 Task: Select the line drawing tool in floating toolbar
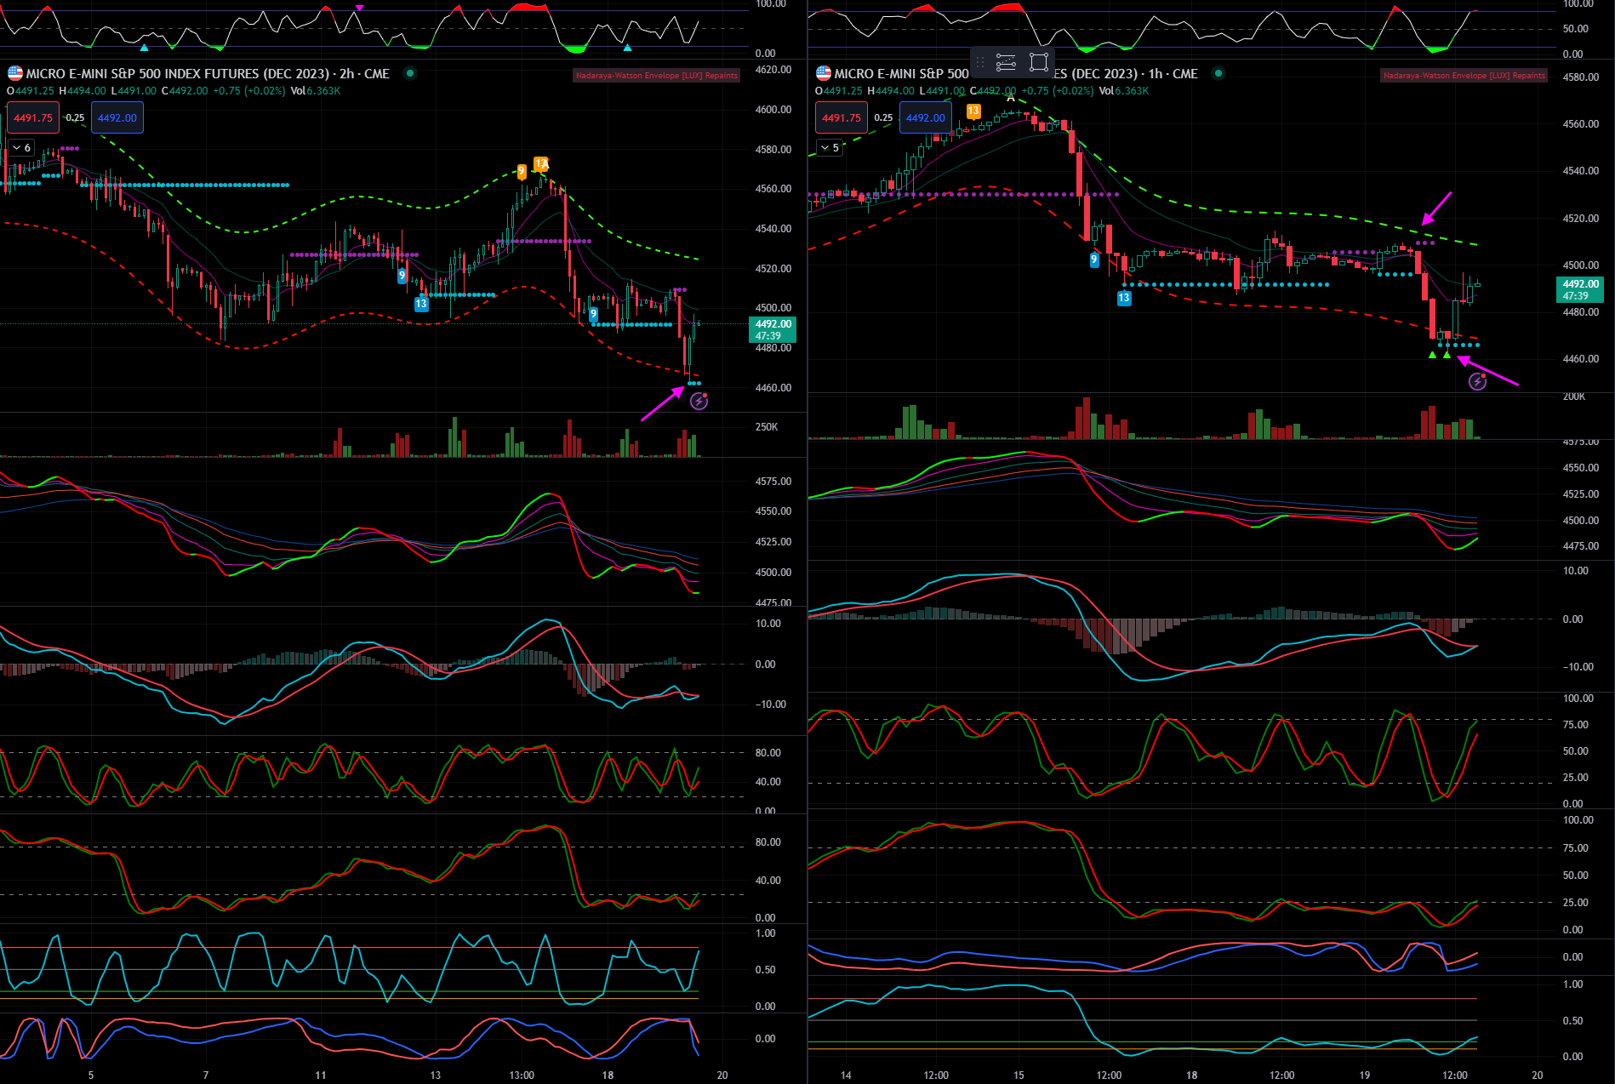[1006, 62]
